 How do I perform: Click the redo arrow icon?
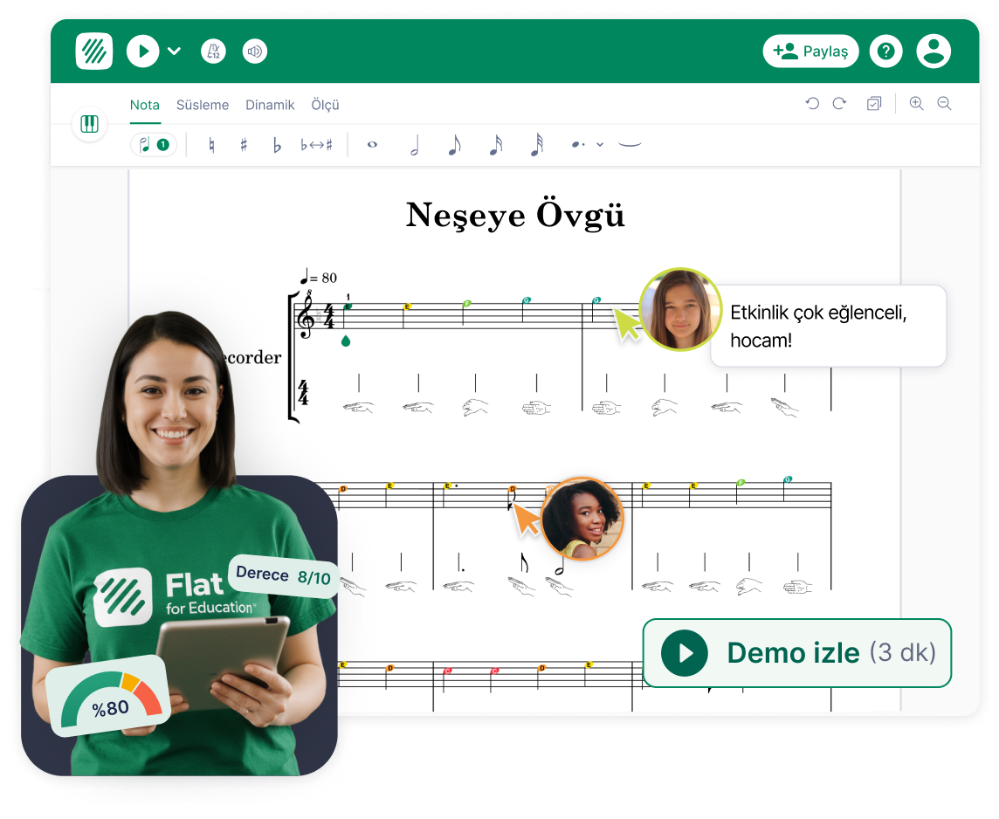coord(839,104)
